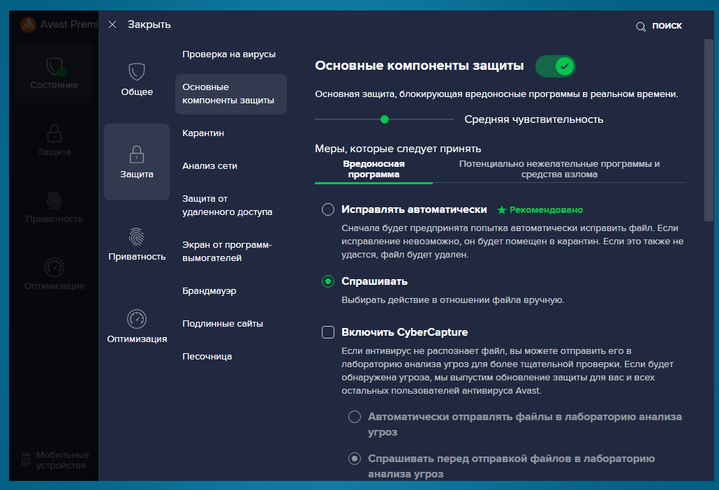Viewport: 719px width, 490px height.
Task: Click the Avast logo icon
Action: coord(29,24)
